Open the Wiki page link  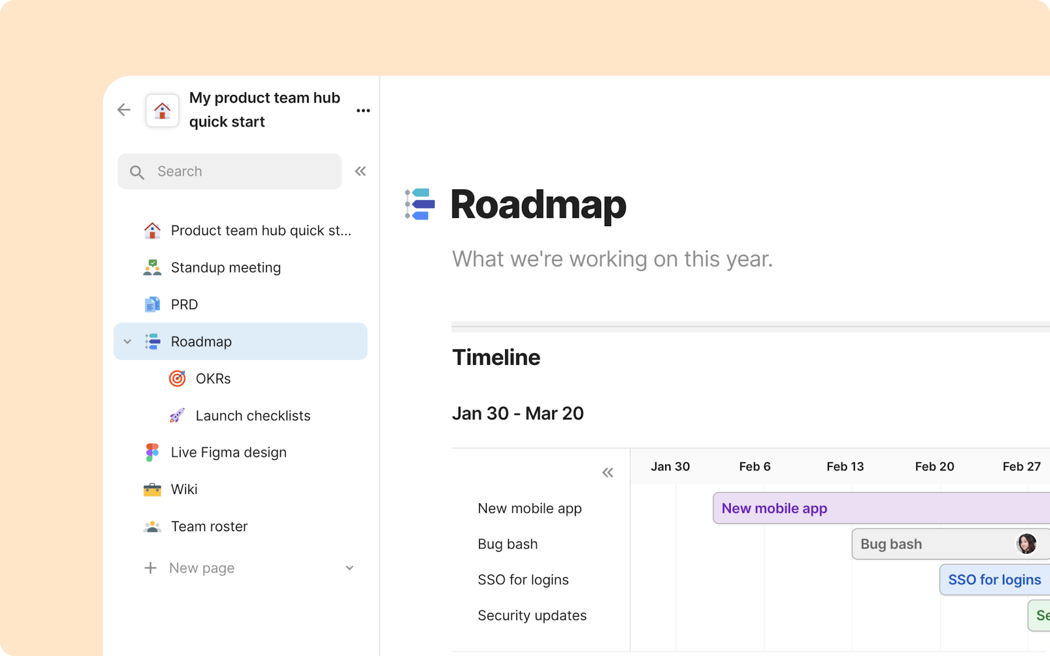tap(184, 489)
